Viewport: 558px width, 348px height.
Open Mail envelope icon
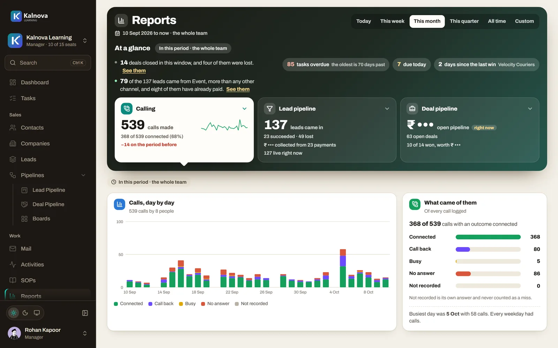(x=13, y=249)
